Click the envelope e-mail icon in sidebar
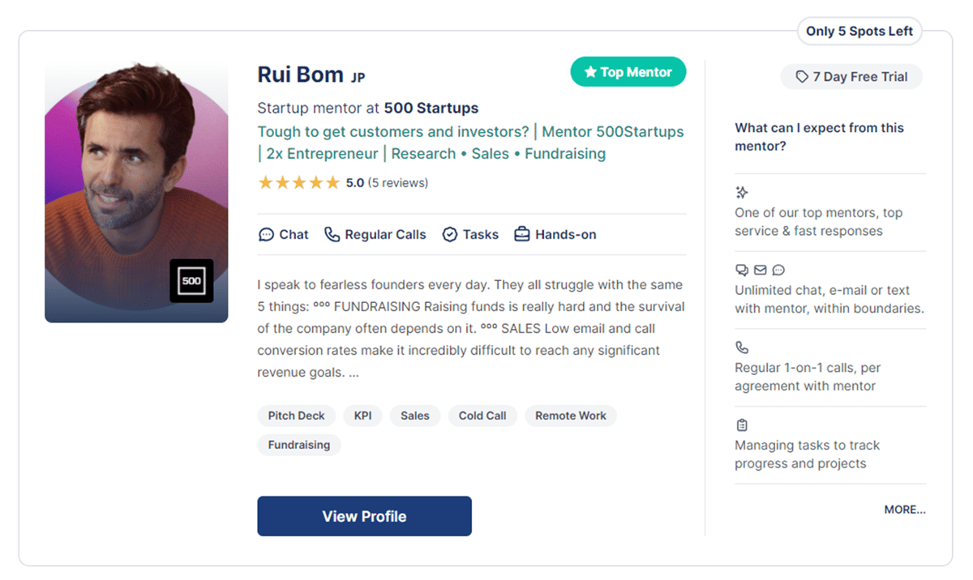This screenshot has width=973, height=580. click(x=760, y=270)
